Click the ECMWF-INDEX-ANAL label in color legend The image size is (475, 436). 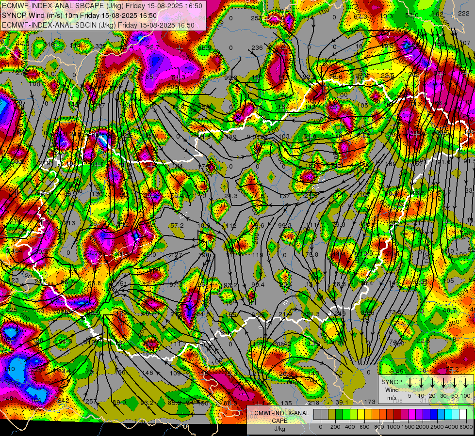pyautogui.click(x=279, y=413)
